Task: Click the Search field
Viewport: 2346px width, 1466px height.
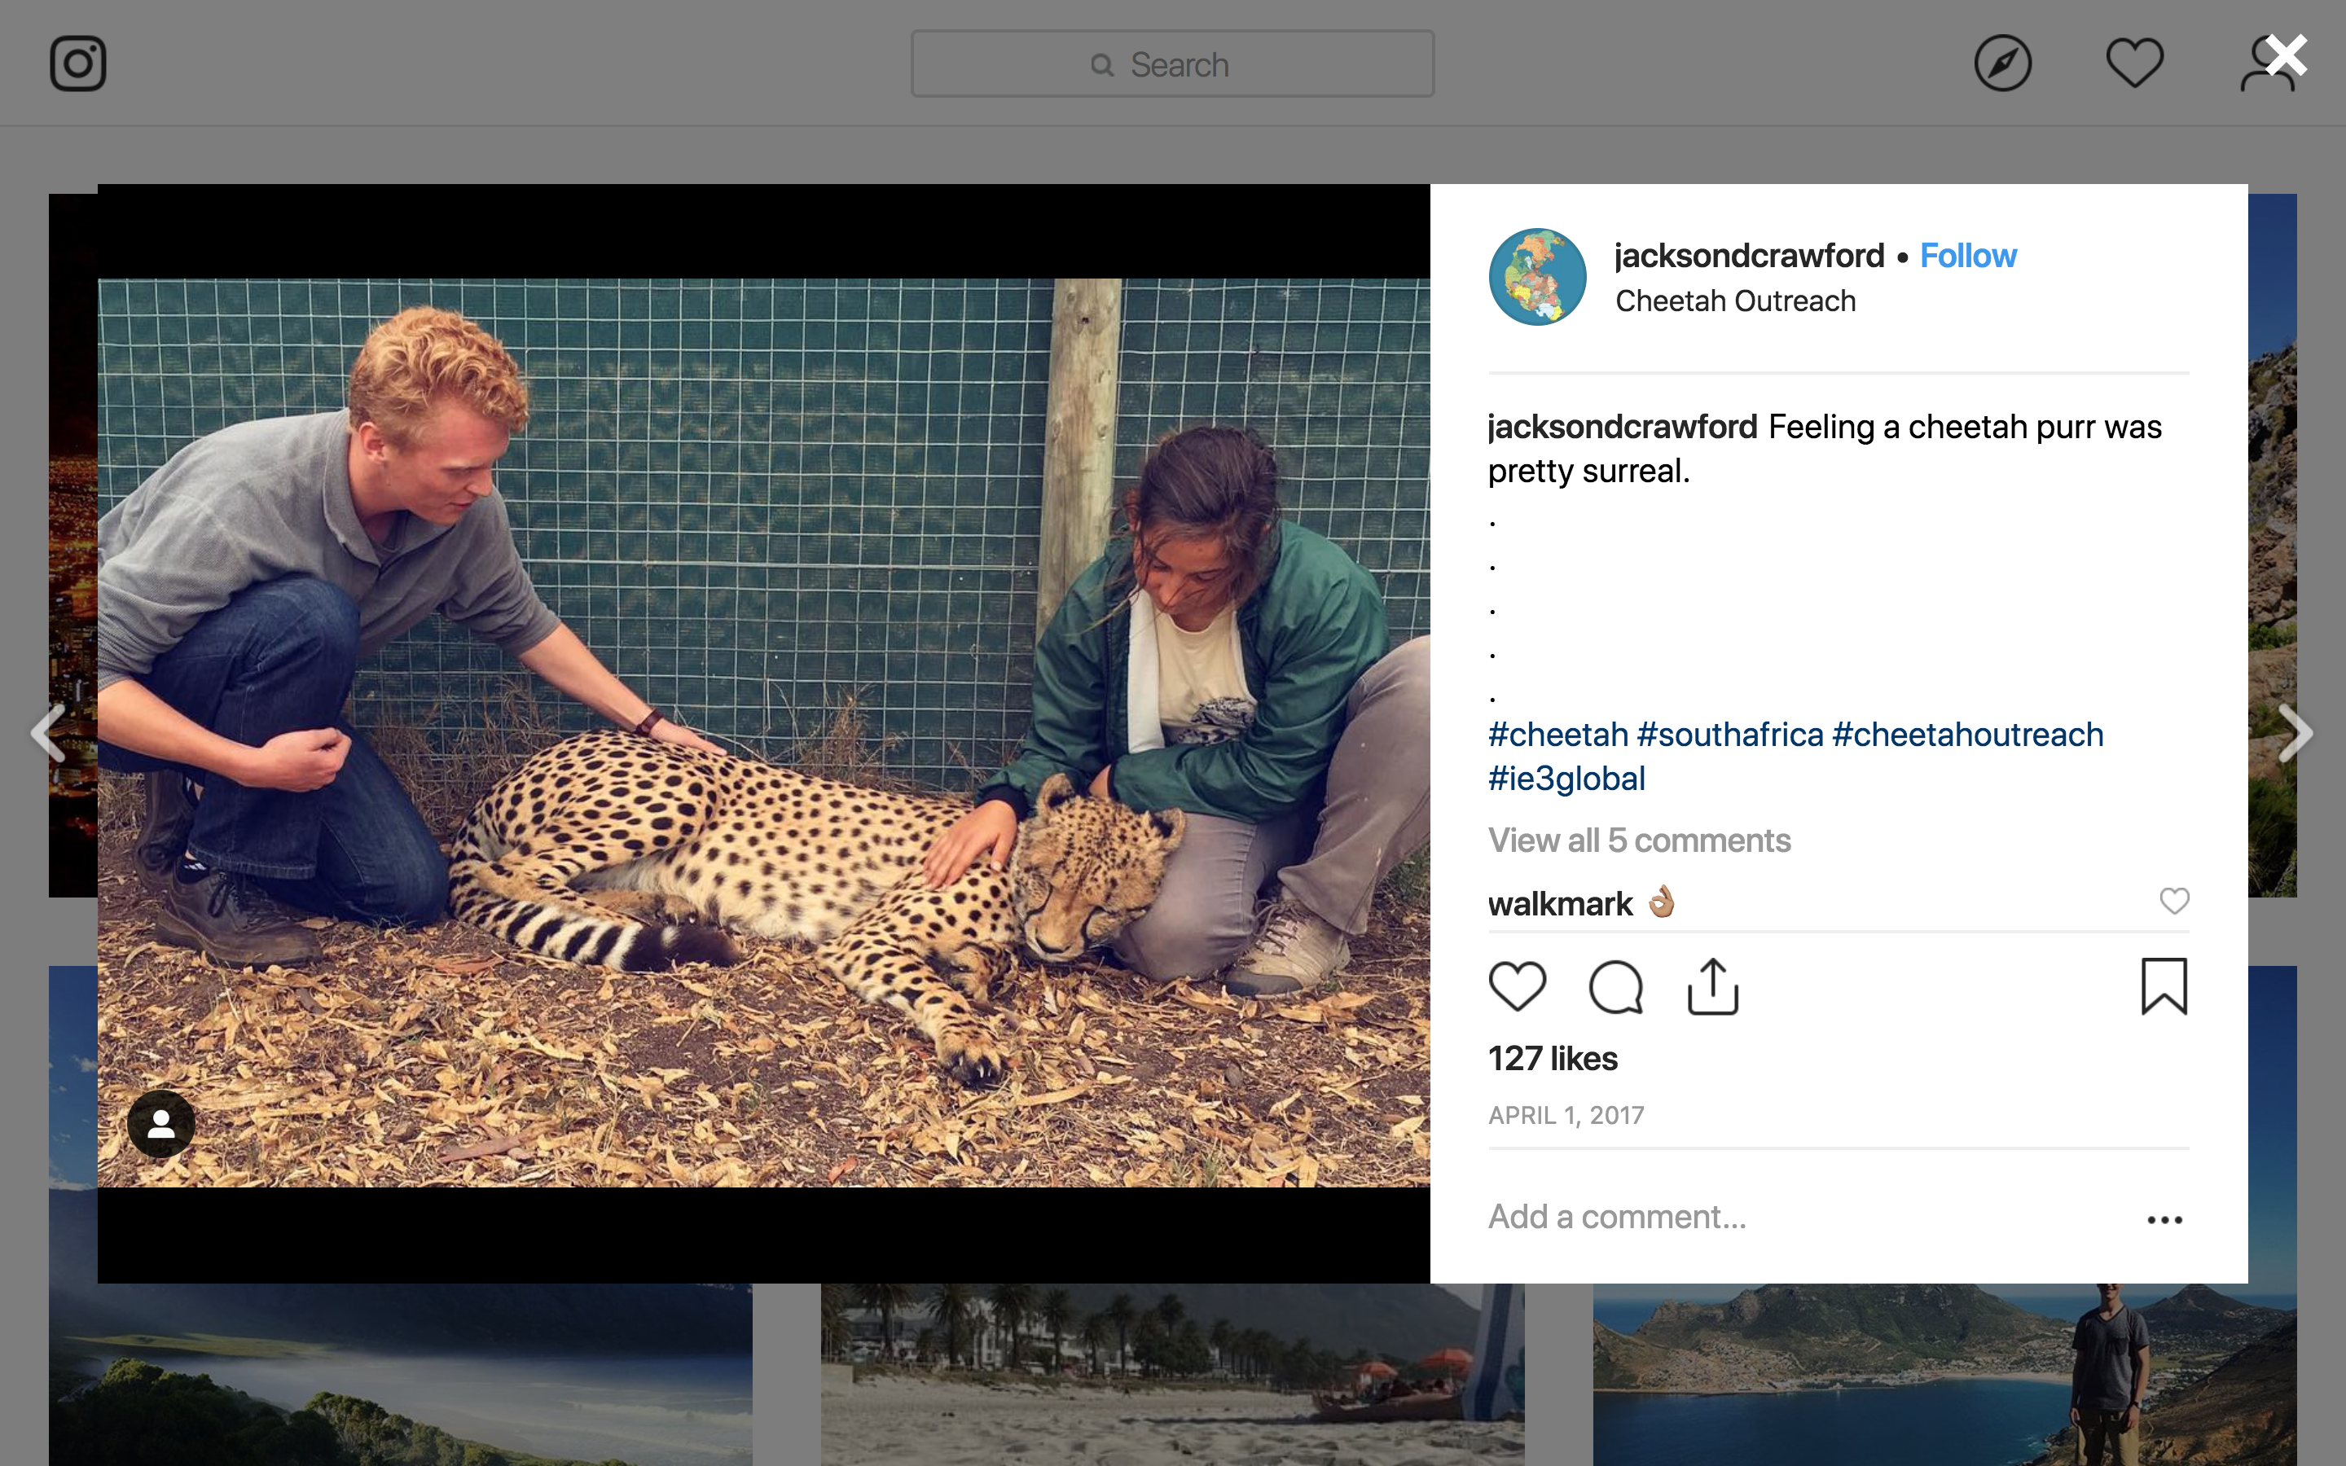Action: 1172,64
